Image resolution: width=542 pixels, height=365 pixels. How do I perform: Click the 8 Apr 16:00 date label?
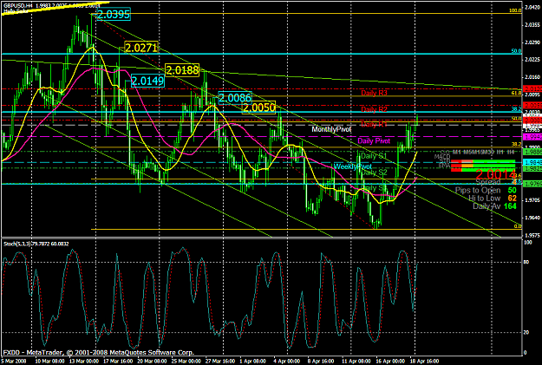coord(321,362)
